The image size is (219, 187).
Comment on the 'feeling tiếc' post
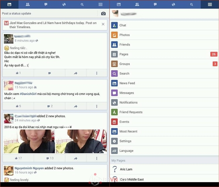[49, 73]
